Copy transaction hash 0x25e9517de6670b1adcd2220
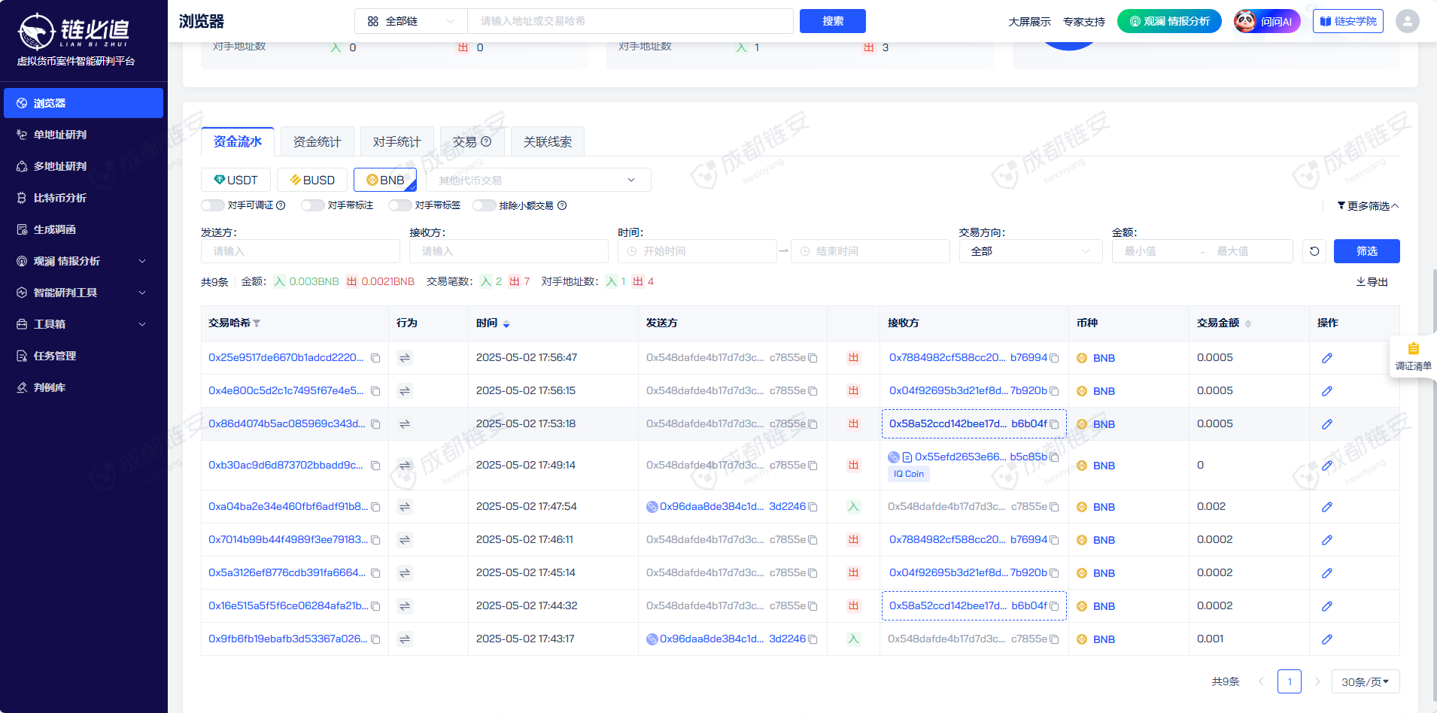The image size is (1437, 713). pyautogui.click(x=375, y=358)
